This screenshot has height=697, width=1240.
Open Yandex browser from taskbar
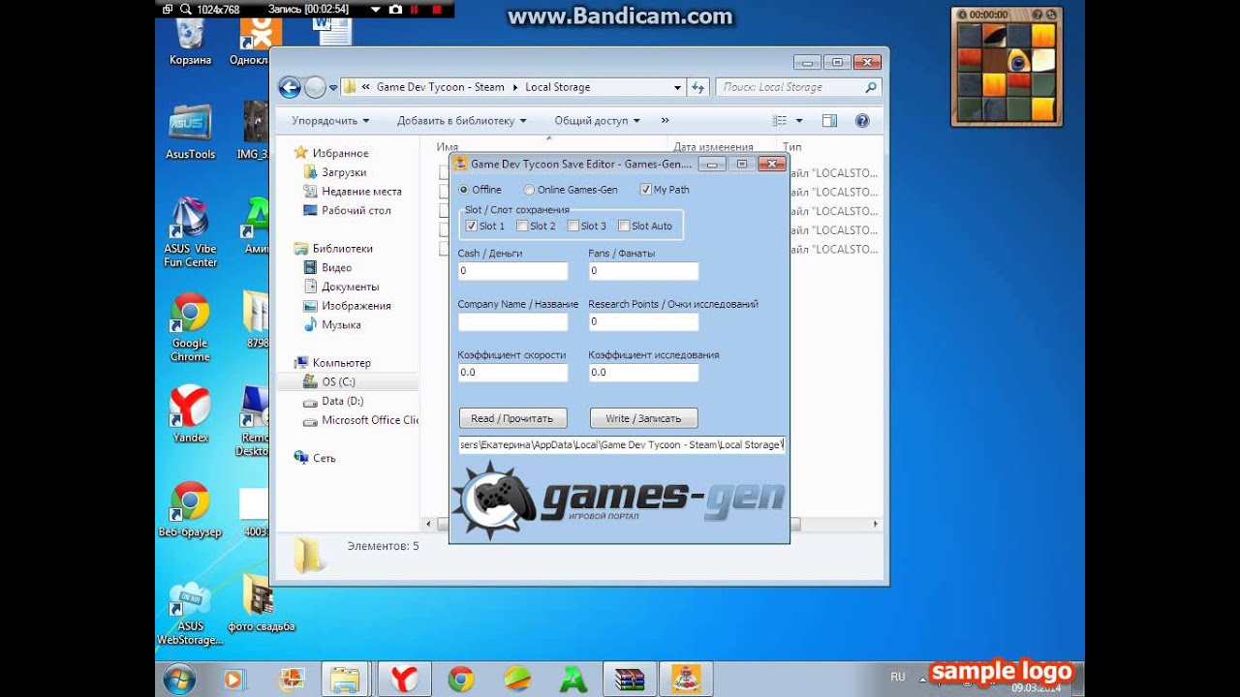point(404,680)
